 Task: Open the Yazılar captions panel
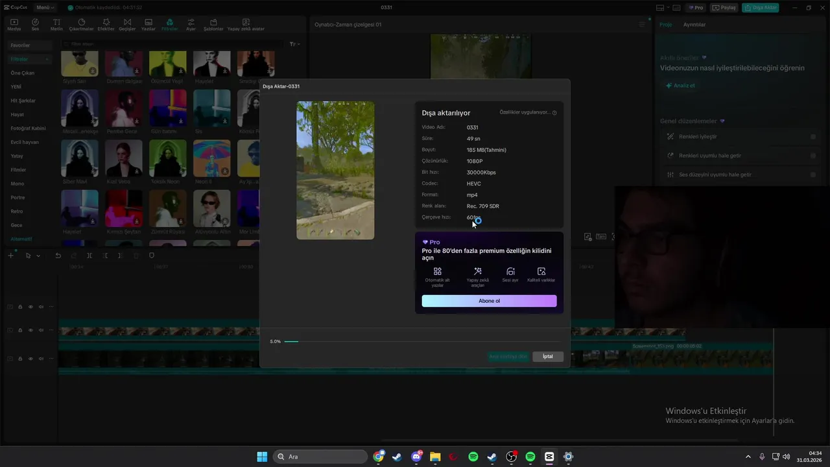point(148,25)
